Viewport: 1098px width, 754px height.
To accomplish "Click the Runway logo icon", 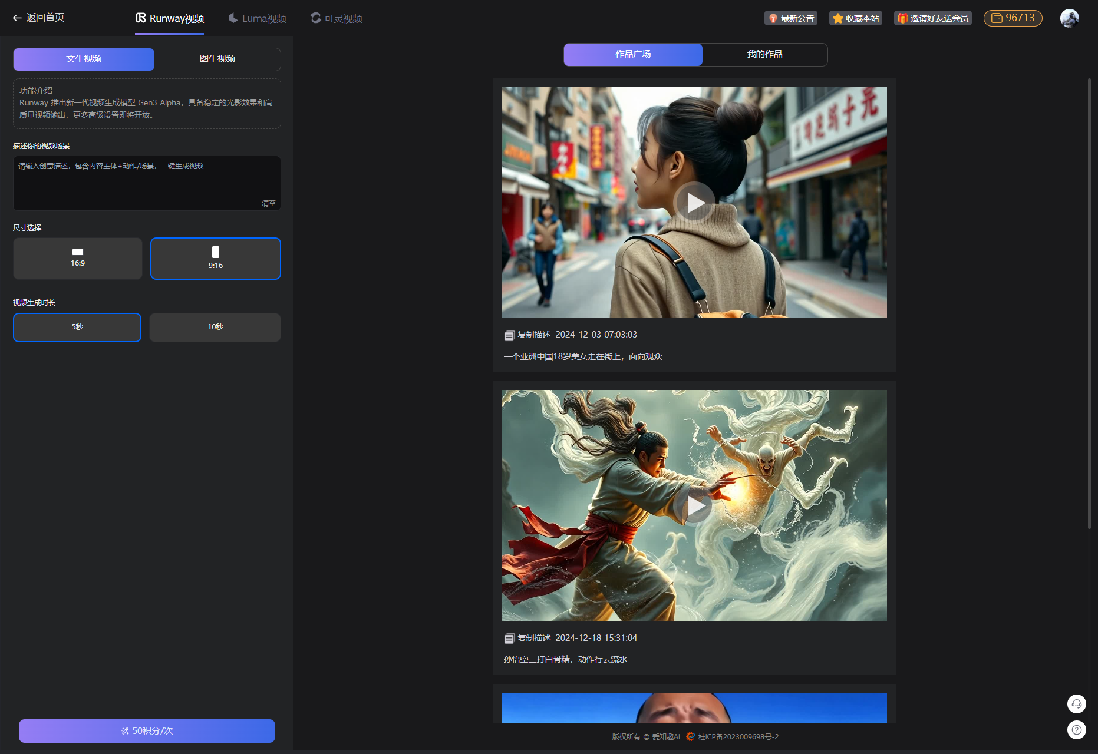I will (141, 18).
